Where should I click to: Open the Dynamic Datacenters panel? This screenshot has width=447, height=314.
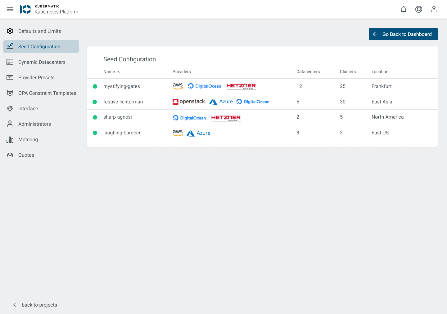tap(42, 62)
